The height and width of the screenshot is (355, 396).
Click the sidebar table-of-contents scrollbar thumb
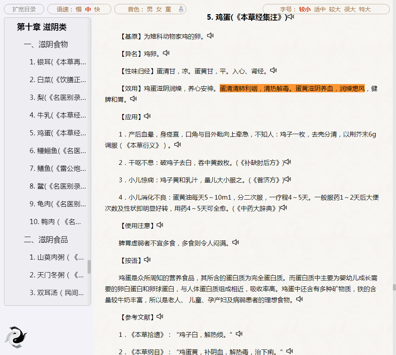(x=89, y=267)
